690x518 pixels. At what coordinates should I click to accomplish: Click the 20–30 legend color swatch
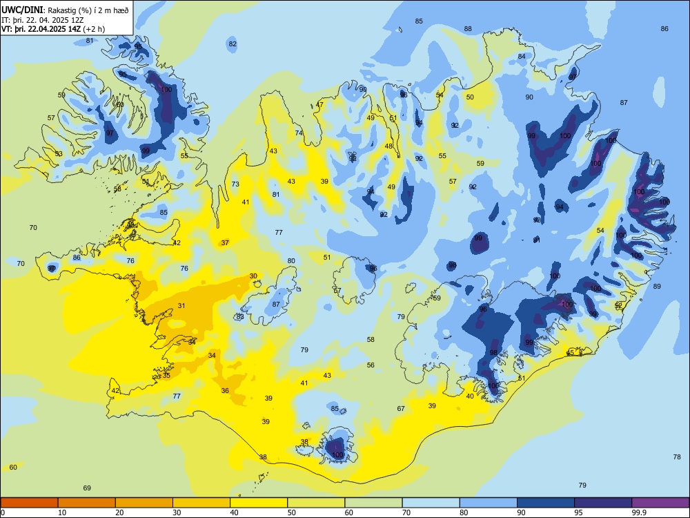[x=144, y=503]
